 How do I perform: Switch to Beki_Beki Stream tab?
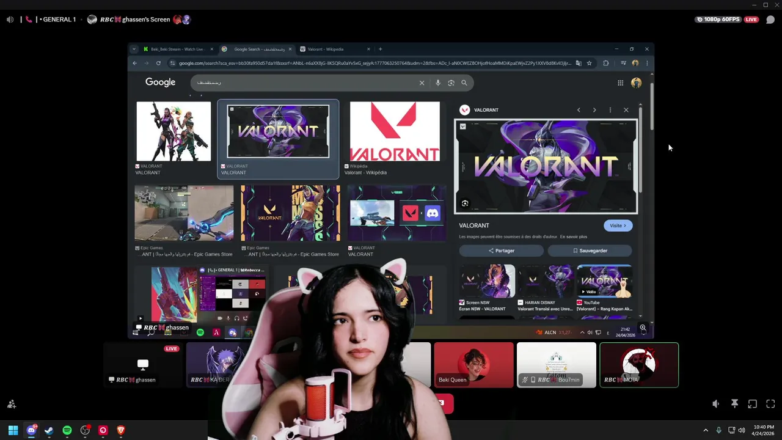(x=178, y=49)
